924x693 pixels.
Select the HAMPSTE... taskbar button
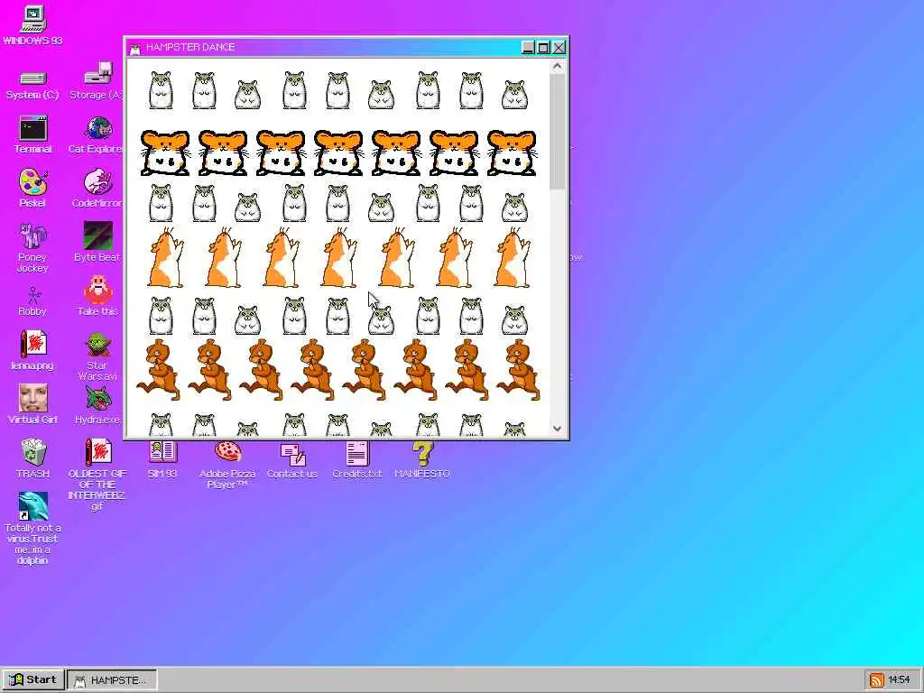tap(112, 679)
